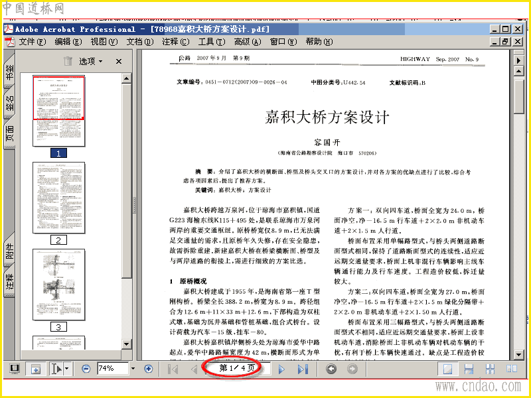The height and width of the screenshot is (398, 531).
Task: Select the continuous facing pages layout icon
Action: coord(490,369)
